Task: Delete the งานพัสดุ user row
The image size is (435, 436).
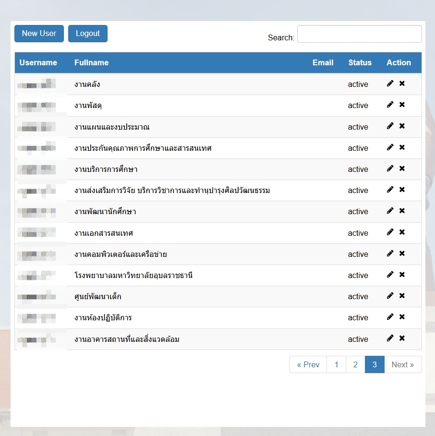Action: pyautogui.click(x=402, y=105)
